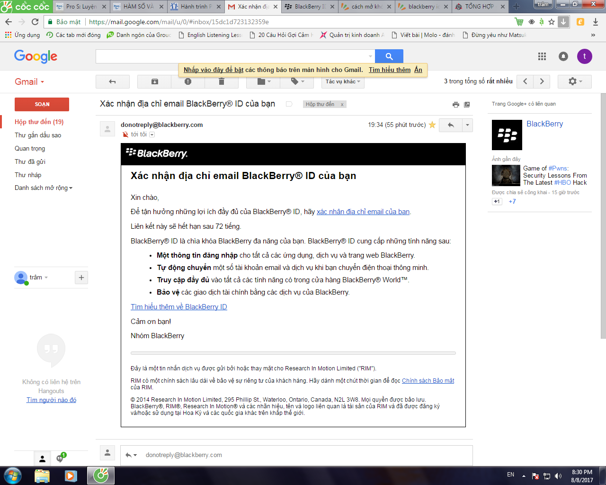Image resolution: width=606 pixels, height=485 pixels.
Task: Toggle the star on BlackBerry email
Action: tap(432, 125)
